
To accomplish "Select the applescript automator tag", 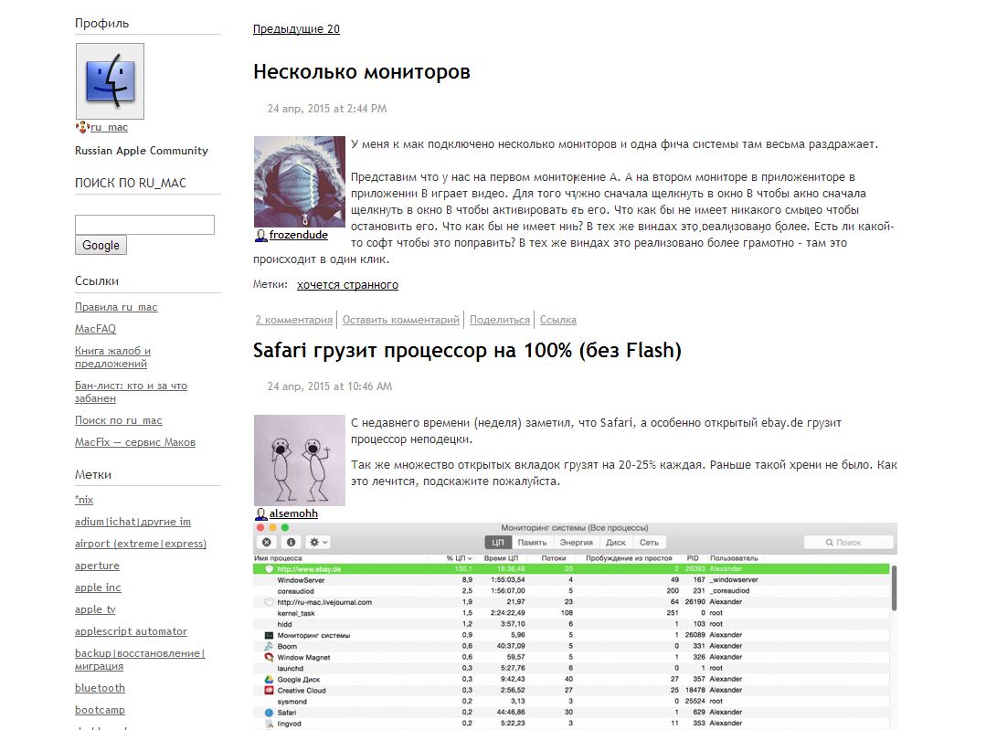I will pos(131,631).
